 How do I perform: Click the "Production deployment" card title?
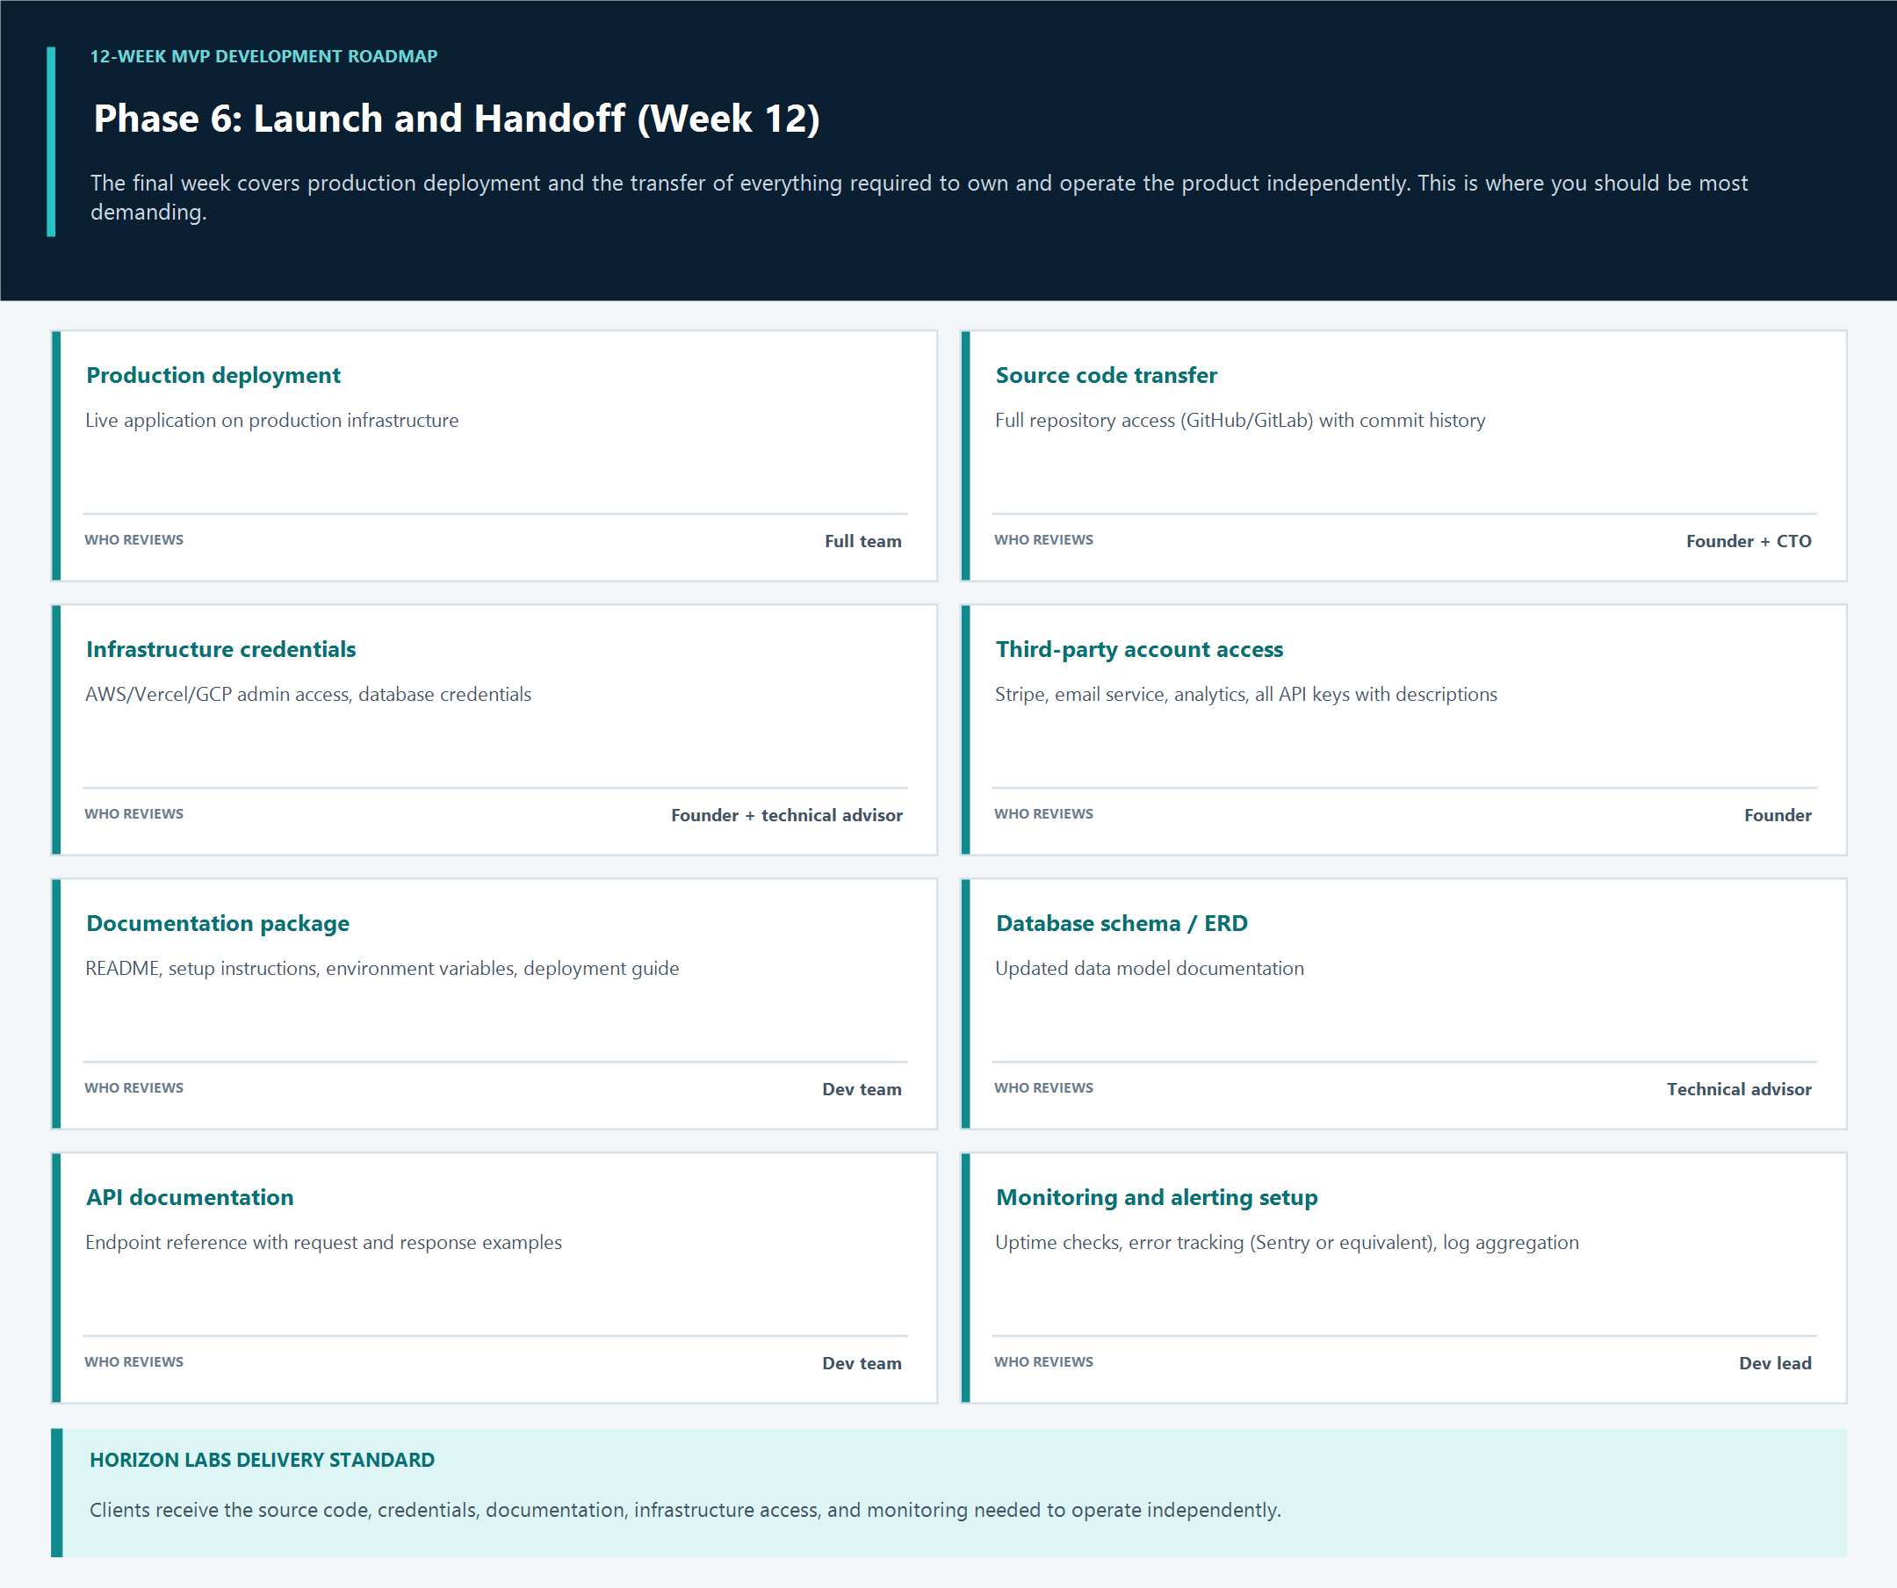[213, 375]
